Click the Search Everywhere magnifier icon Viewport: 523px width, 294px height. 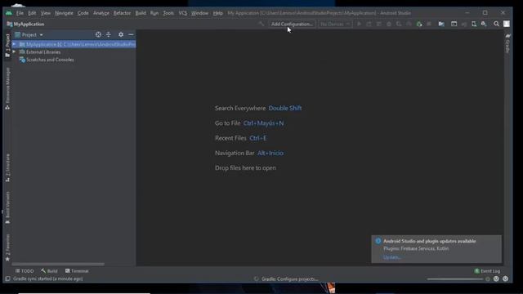[x=496, y=24]
